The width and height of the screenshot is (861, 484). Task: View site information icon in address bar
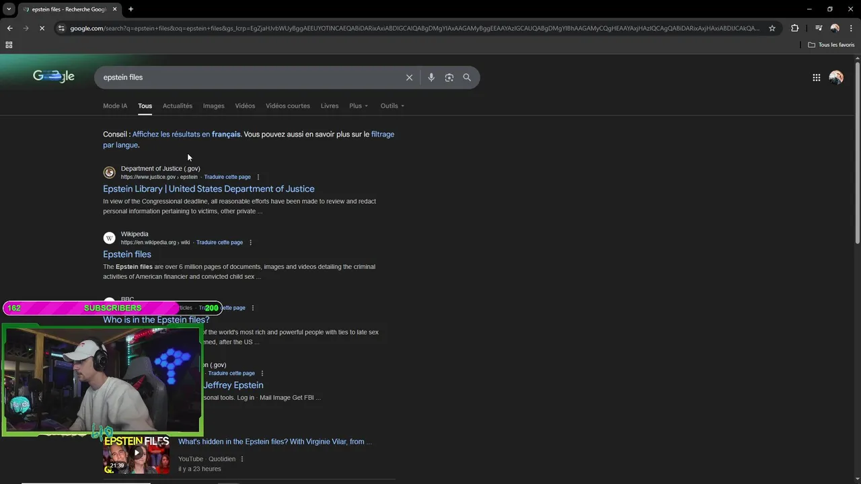[x=61, y=28]
